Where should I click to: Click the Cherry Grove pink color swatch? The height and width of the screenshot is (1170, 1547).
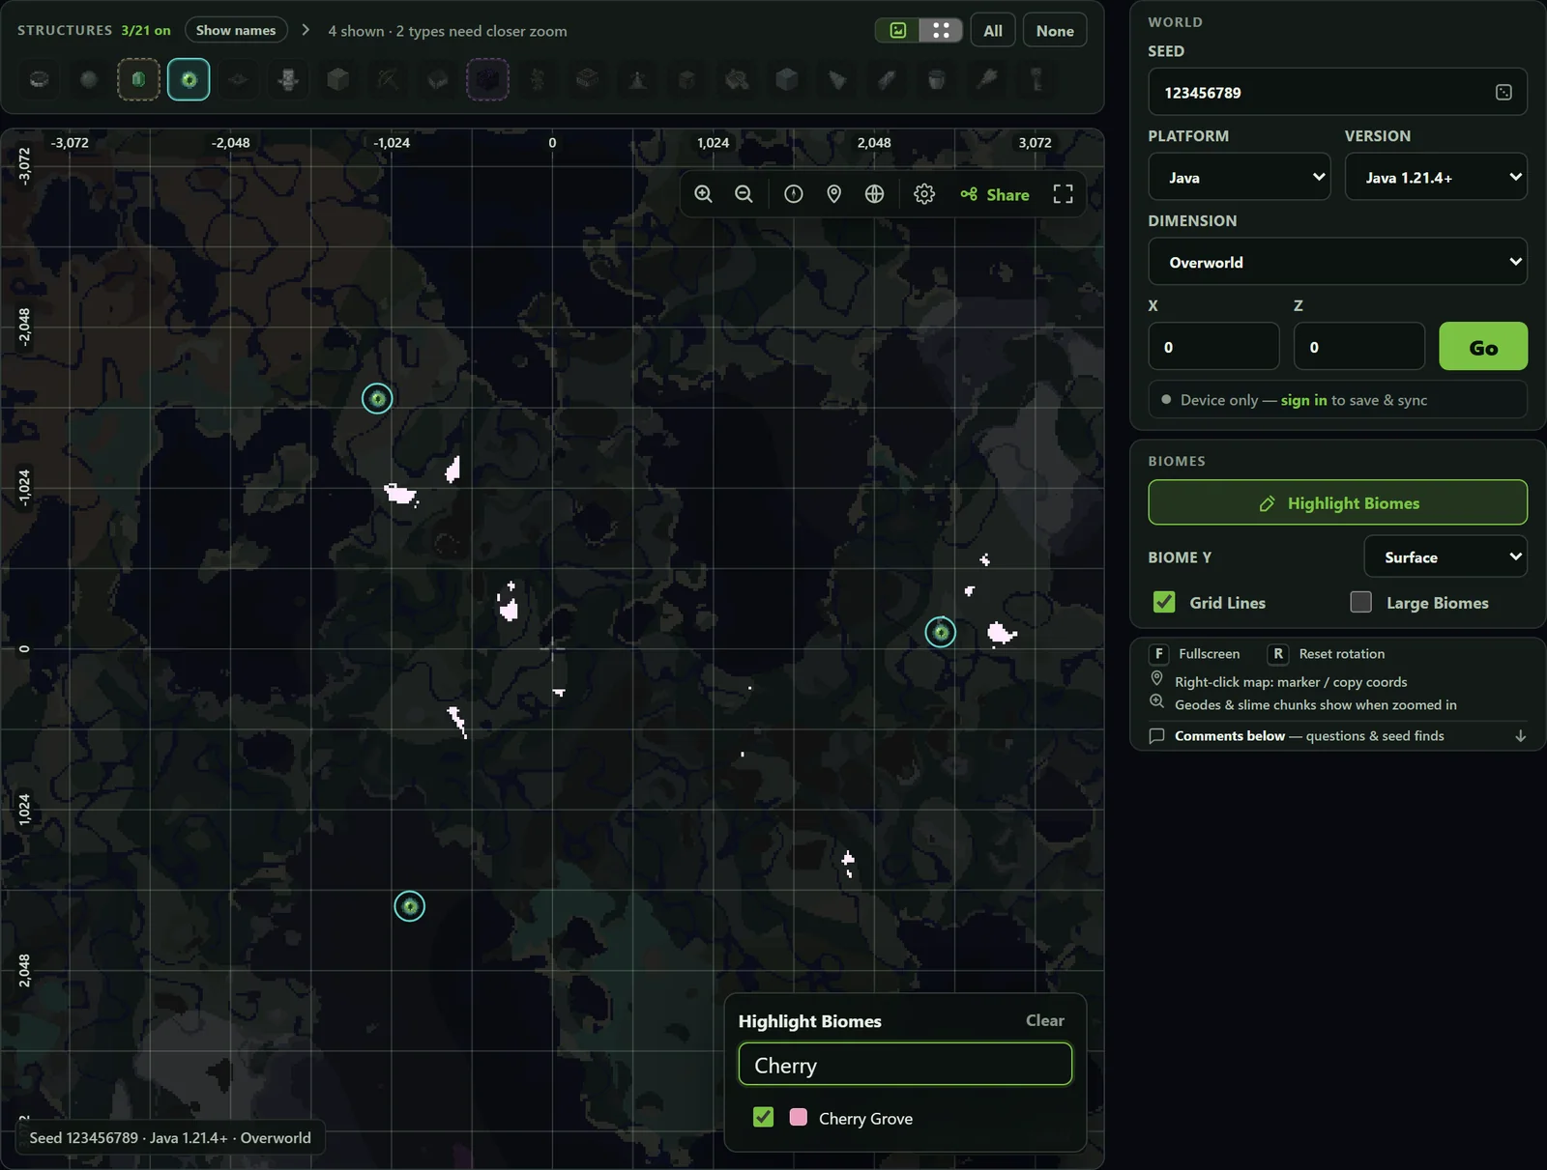click(798, 1117)
